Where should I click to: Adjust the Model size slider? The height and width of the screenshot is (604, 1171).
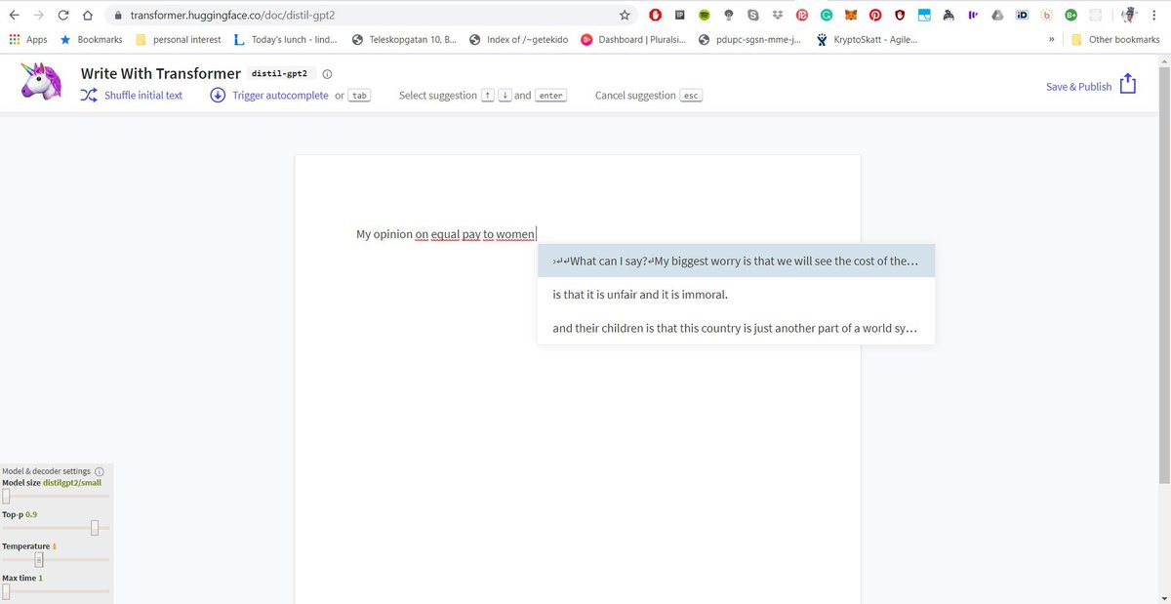pyautogui.click(x=6, y=497)
